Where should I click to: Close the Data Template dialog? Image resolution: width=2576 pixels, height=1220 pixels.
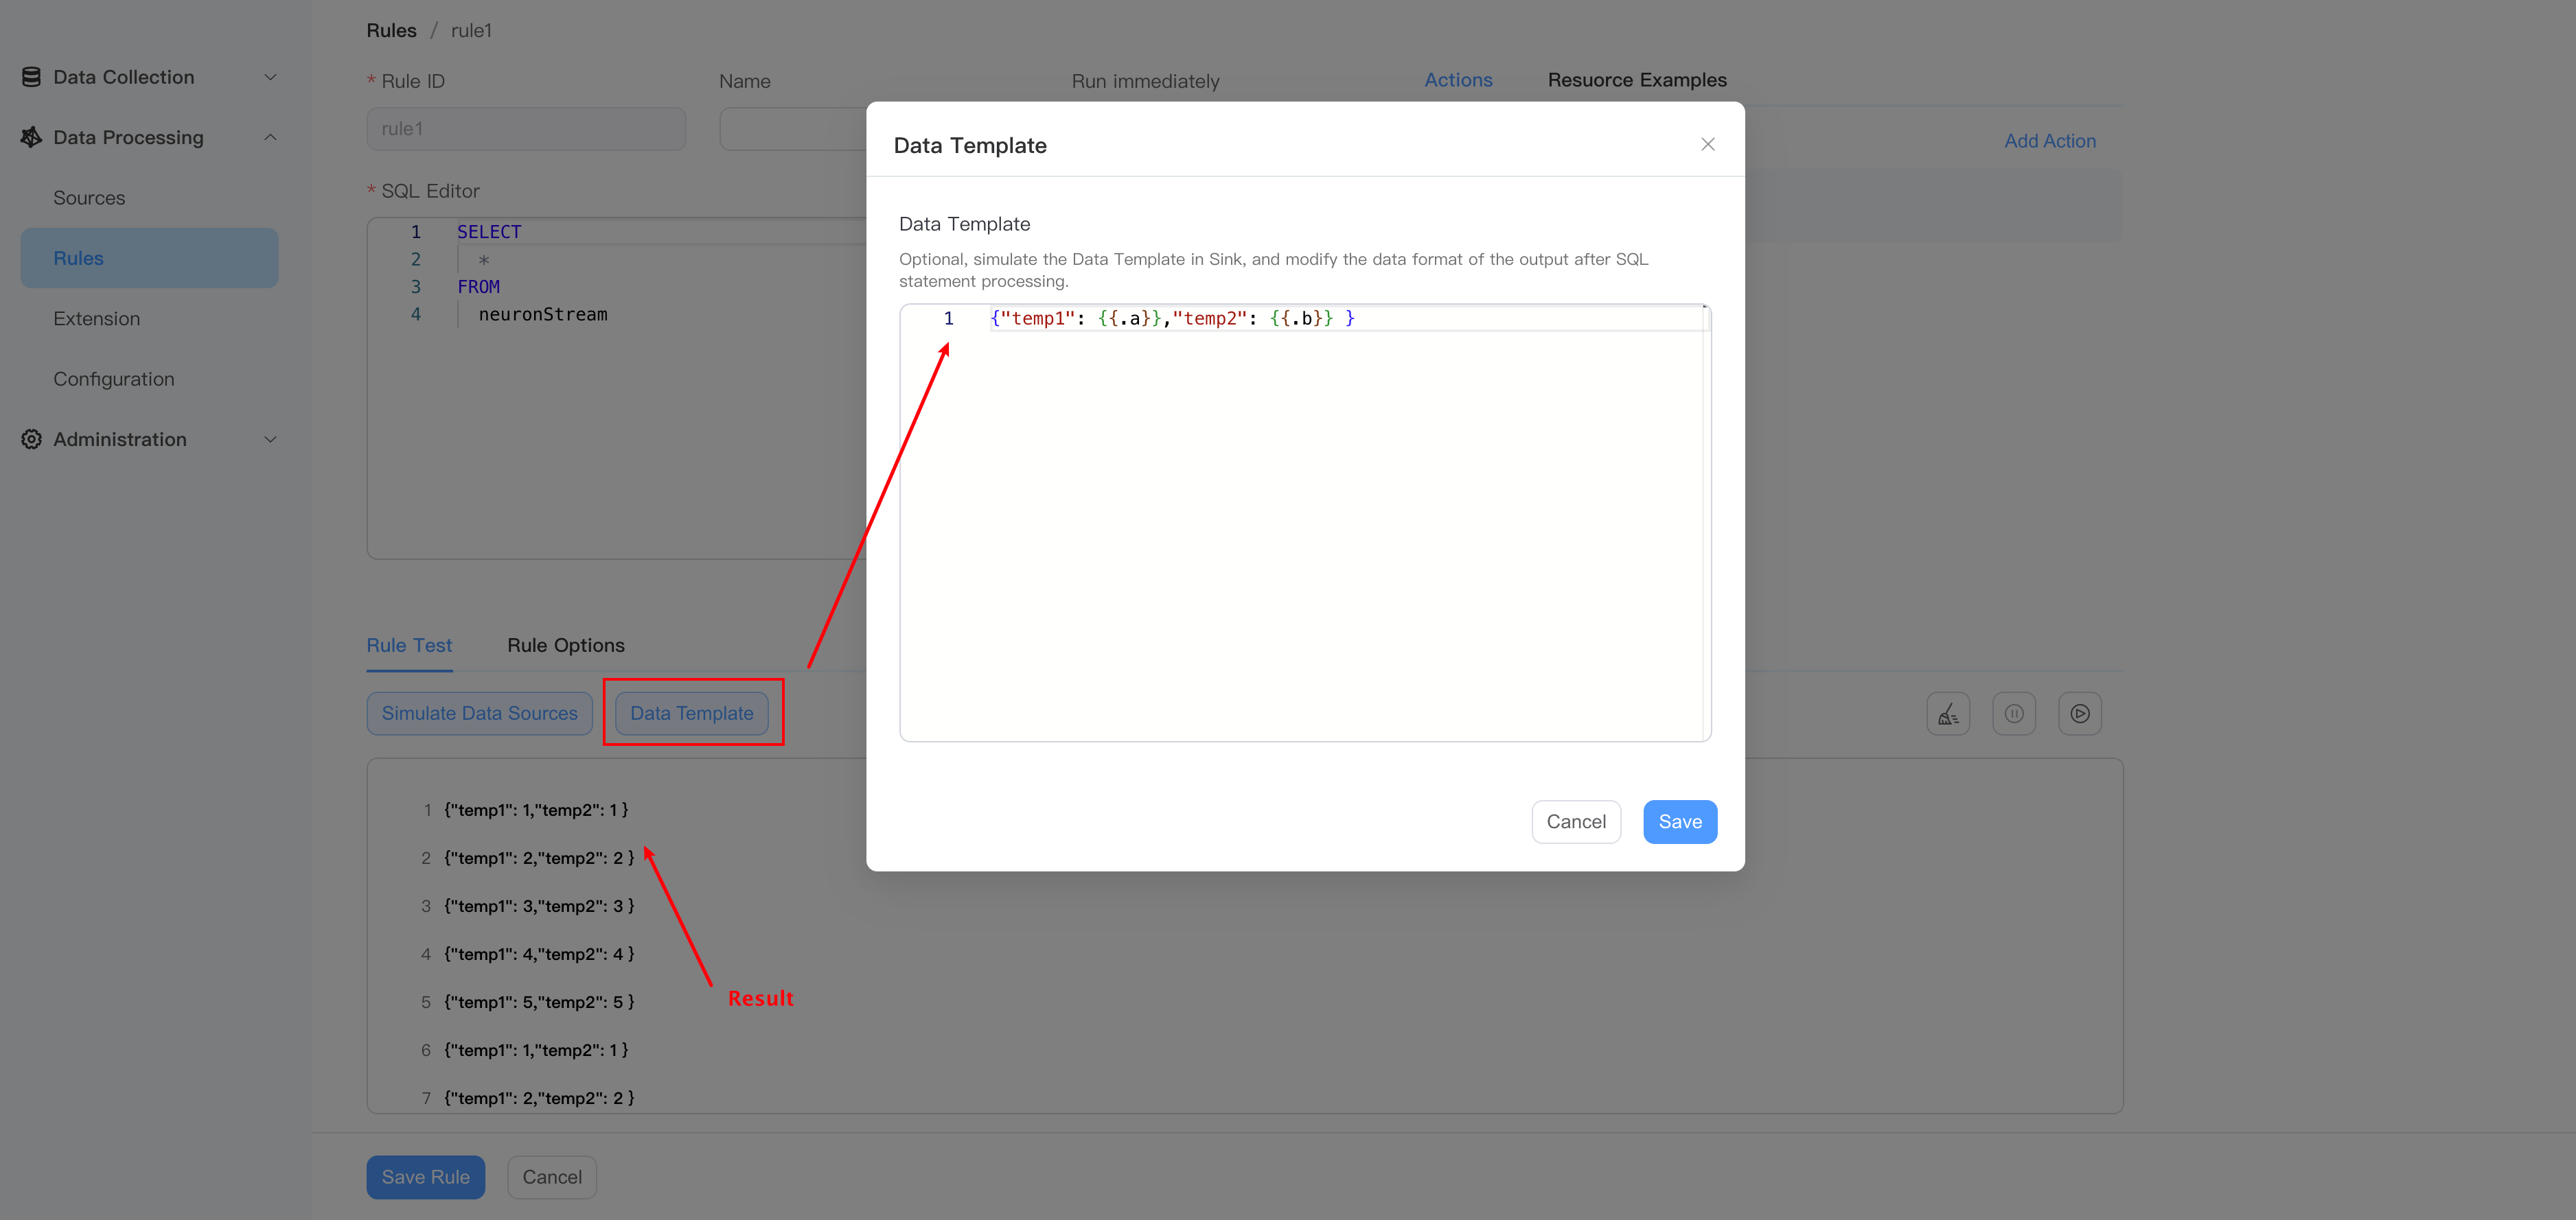point(1707,144)
